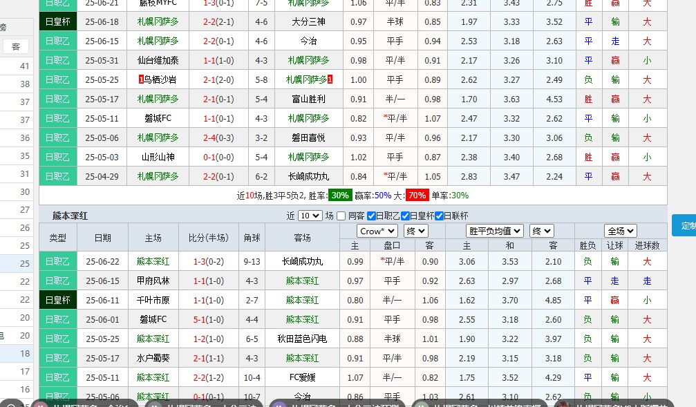Click the red 赢 result icon for 25-06-21
The image size is (696, 407).
point(614,3)
